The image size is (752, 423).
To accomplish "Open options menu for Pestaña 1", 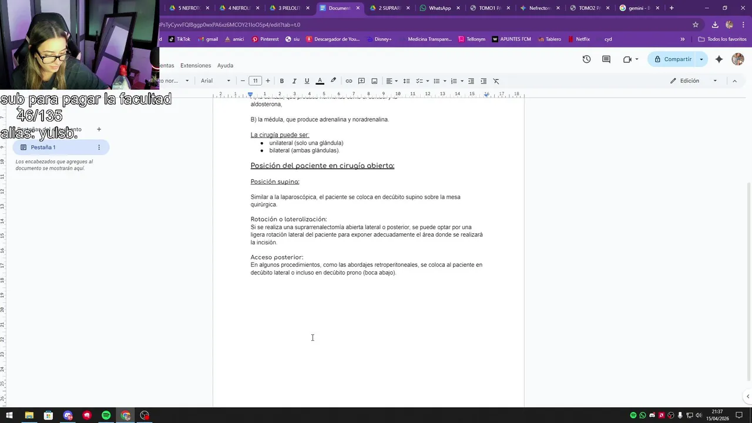I will point(99,147).
